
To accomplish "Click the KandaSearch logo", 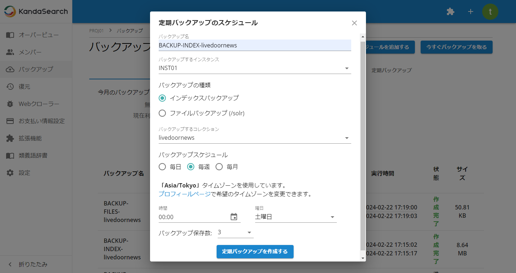I will click(x=36, y=11).
